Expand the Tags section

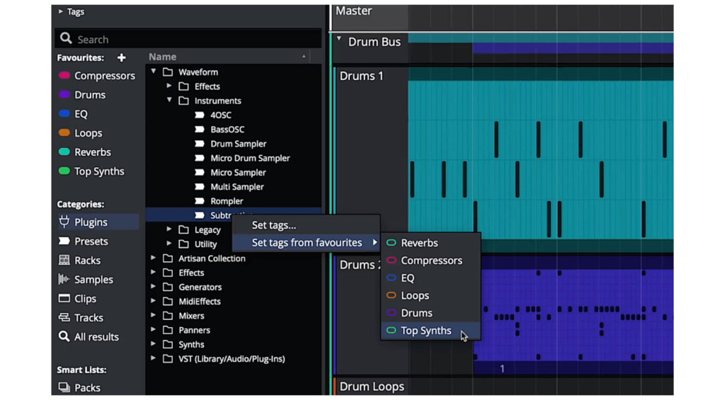coord(61,11)
